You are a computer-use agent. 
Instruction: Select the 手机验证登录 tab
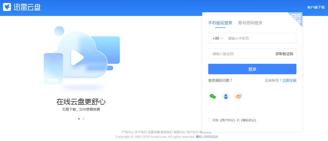pos(220,23)
